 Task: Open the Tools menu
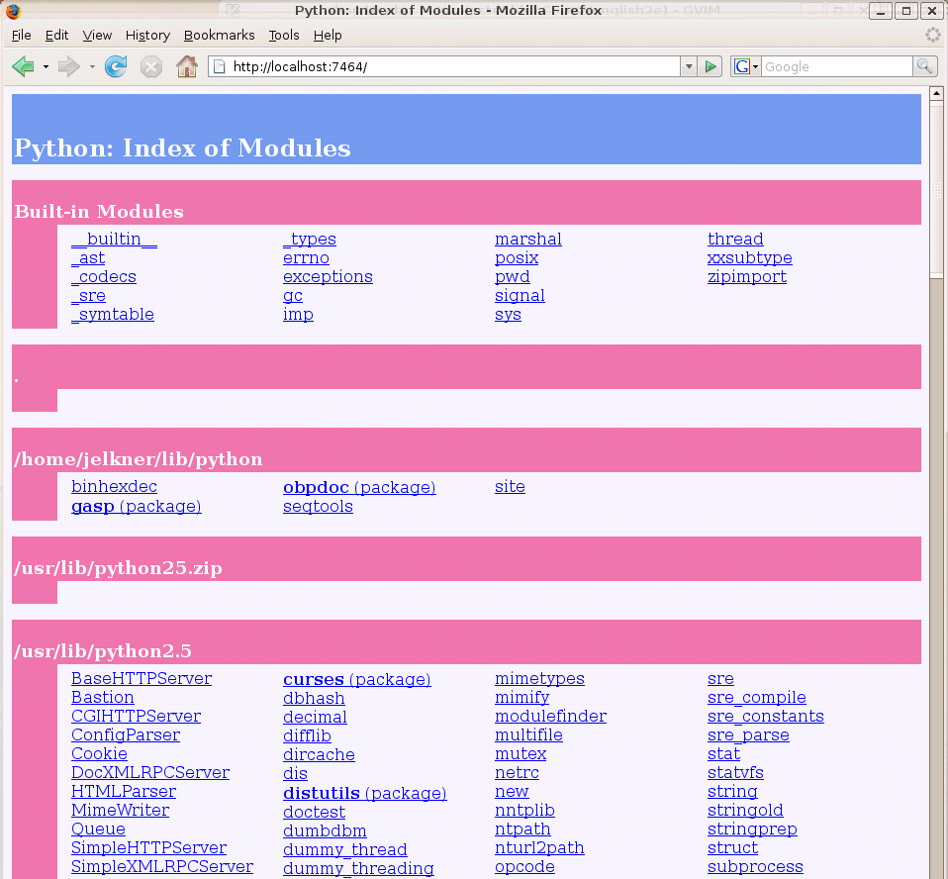click(x=284, y=35)
